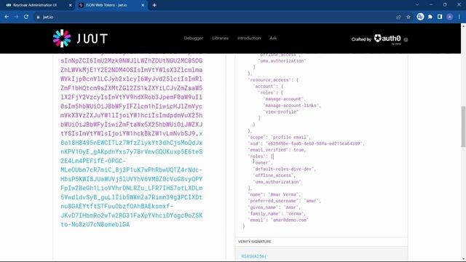466x262 pixels.
Task: Go forward using the forward arrow
Action: (16, 17)
